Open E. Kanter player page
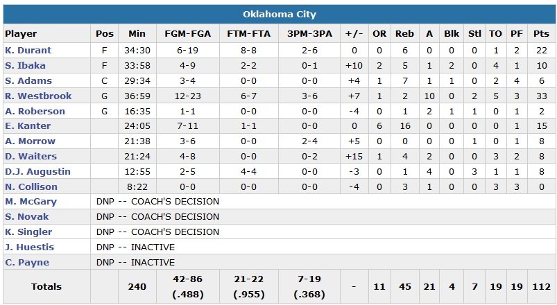This screenshot has height=305, width=557. (x=27, y=126)
